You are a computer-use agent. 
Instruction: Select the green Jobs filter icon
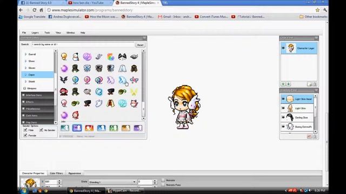pos(114,128)
